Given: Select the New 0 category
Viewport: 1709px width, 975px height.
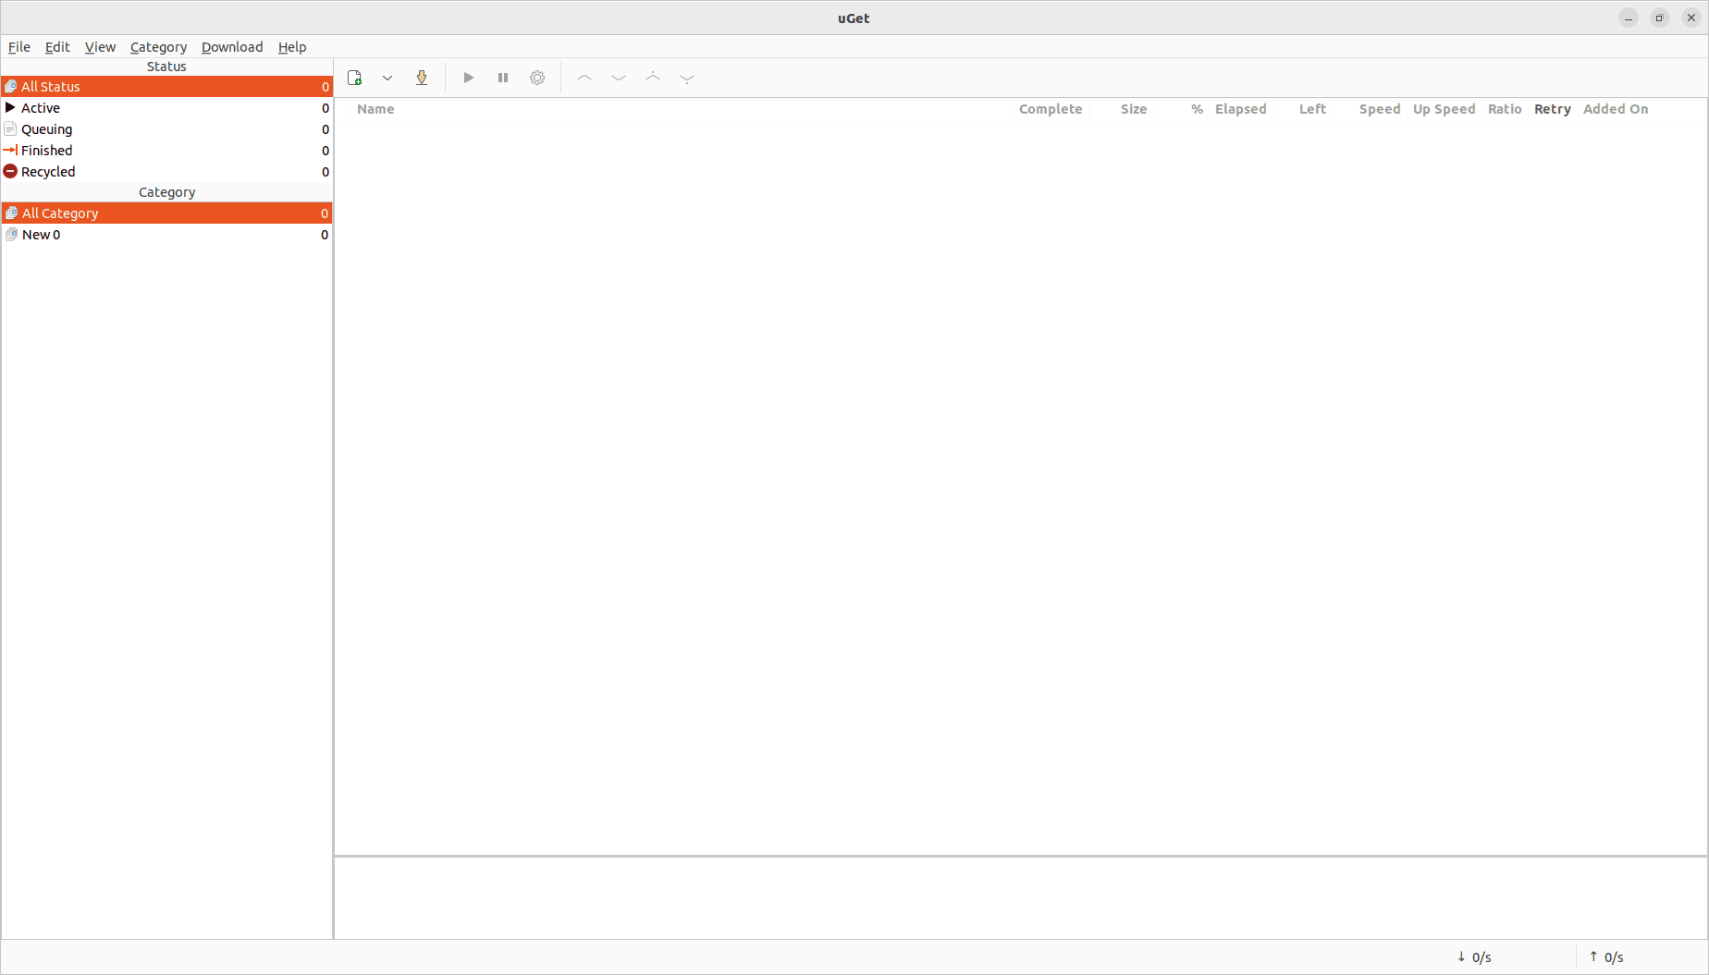Looking at the screenshot, I should [x=40, y=234].
